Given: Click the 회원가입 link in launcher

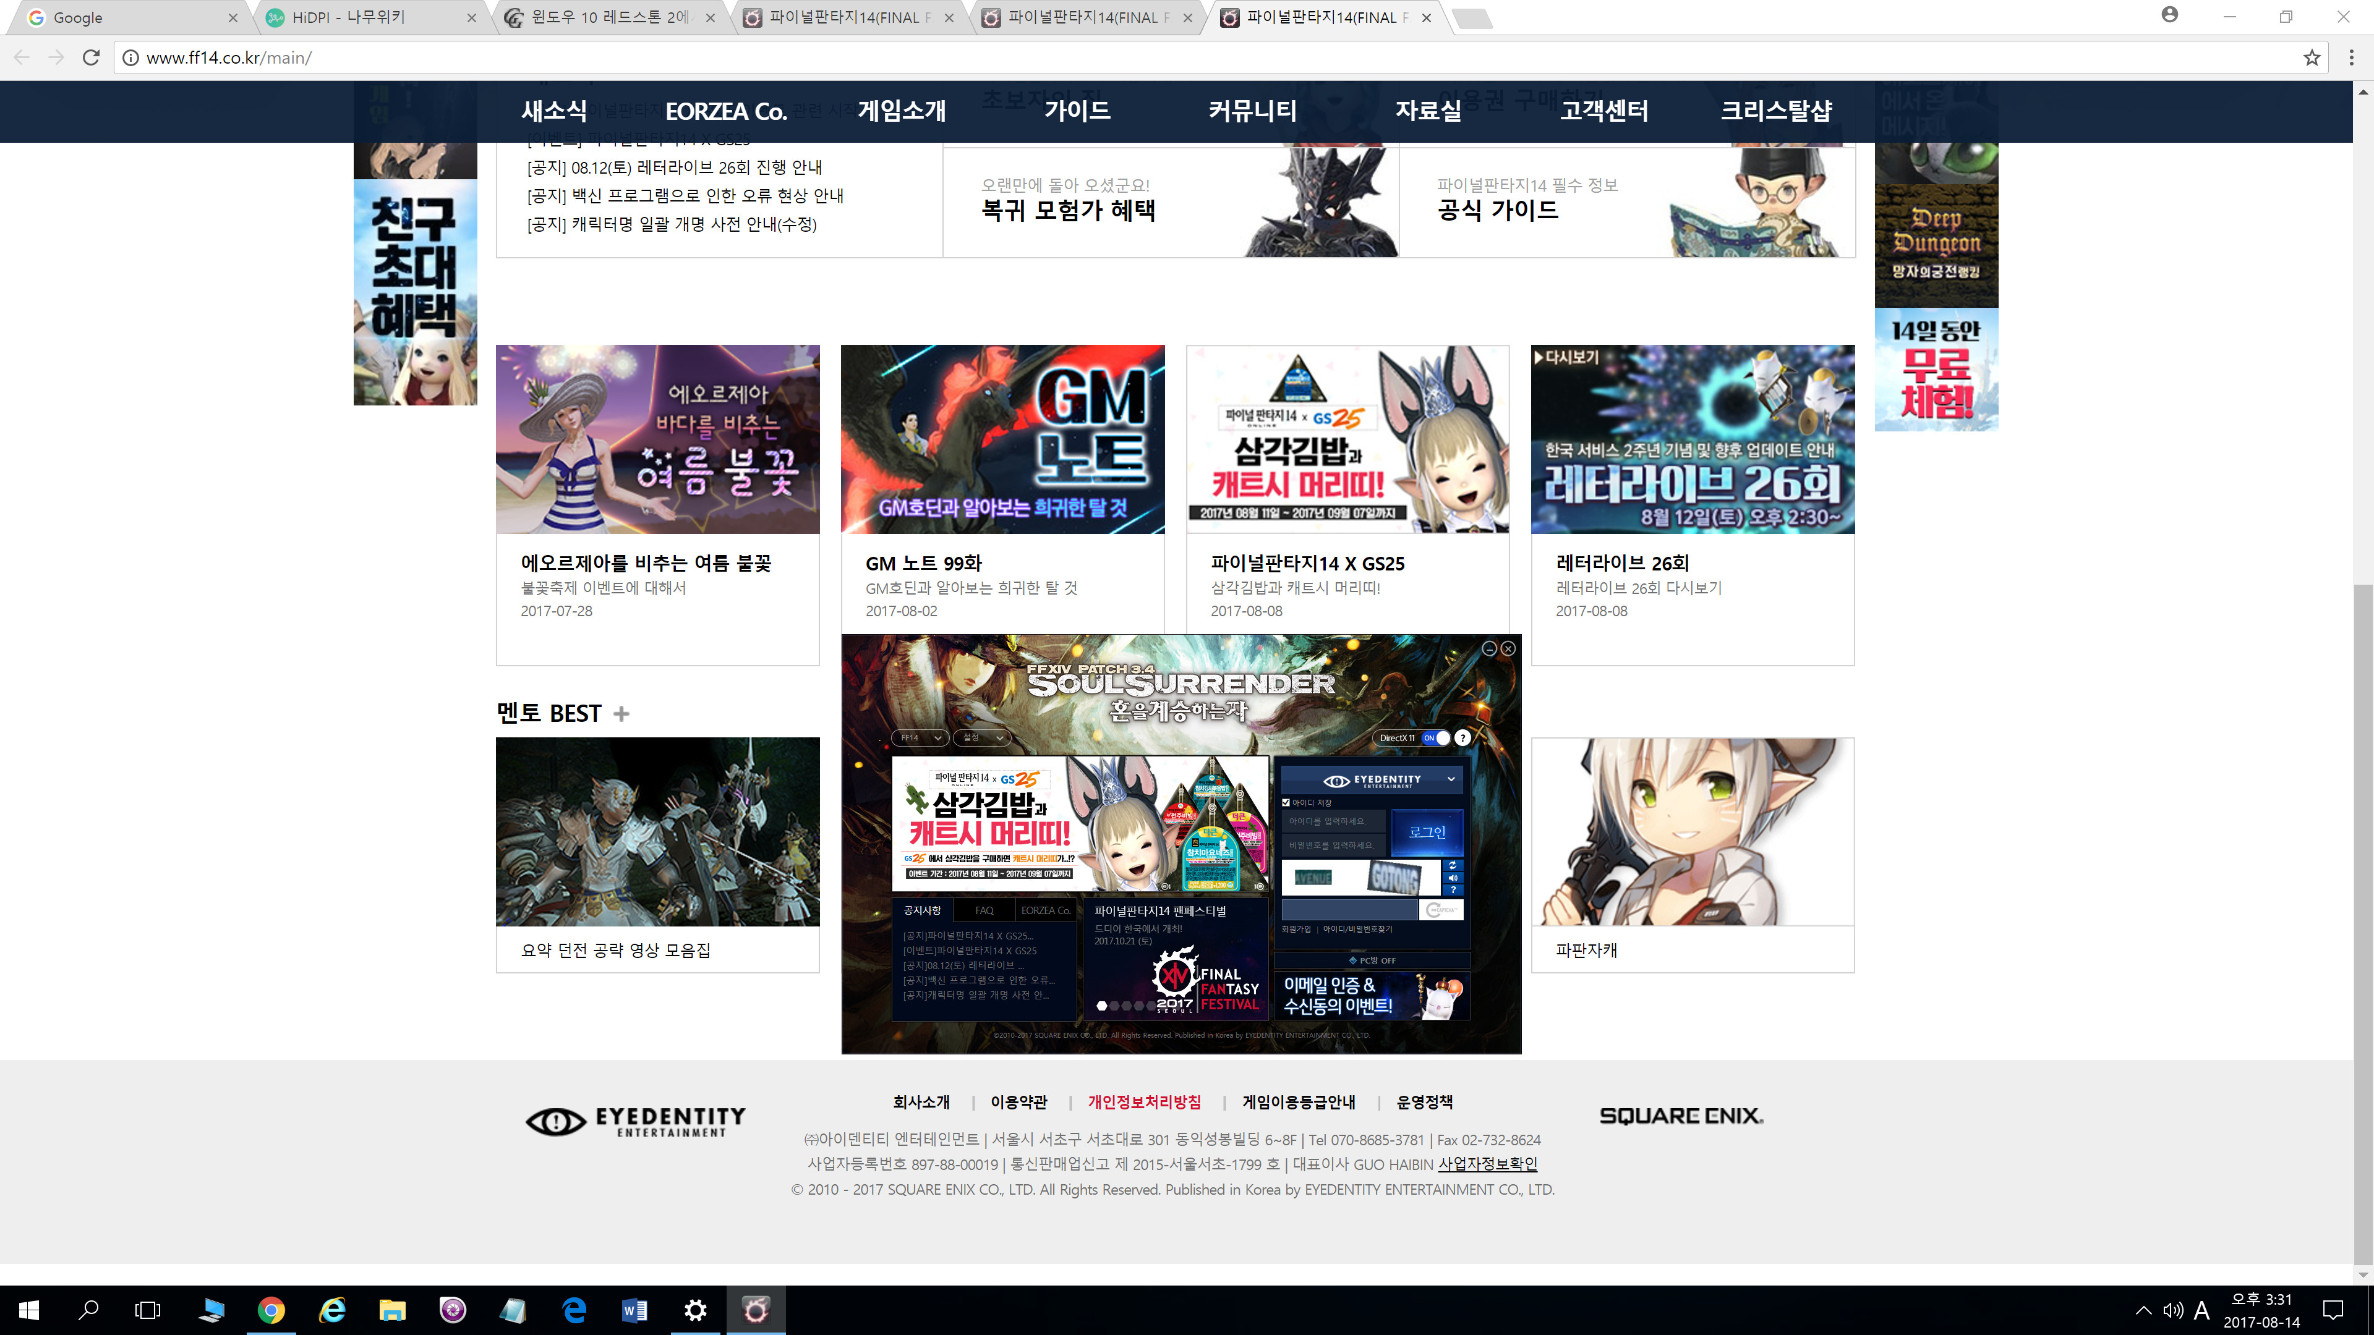Looking at the screenshot, I should pos(1296,929).
